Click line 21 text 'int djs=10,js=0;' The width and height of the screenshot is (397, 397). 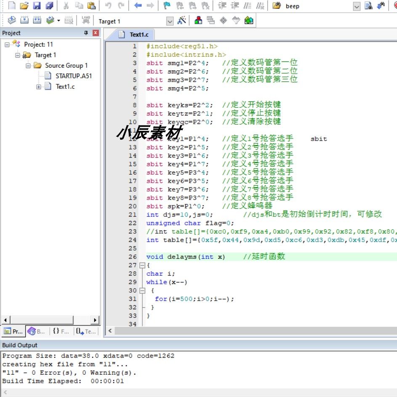tap(179, 215)
